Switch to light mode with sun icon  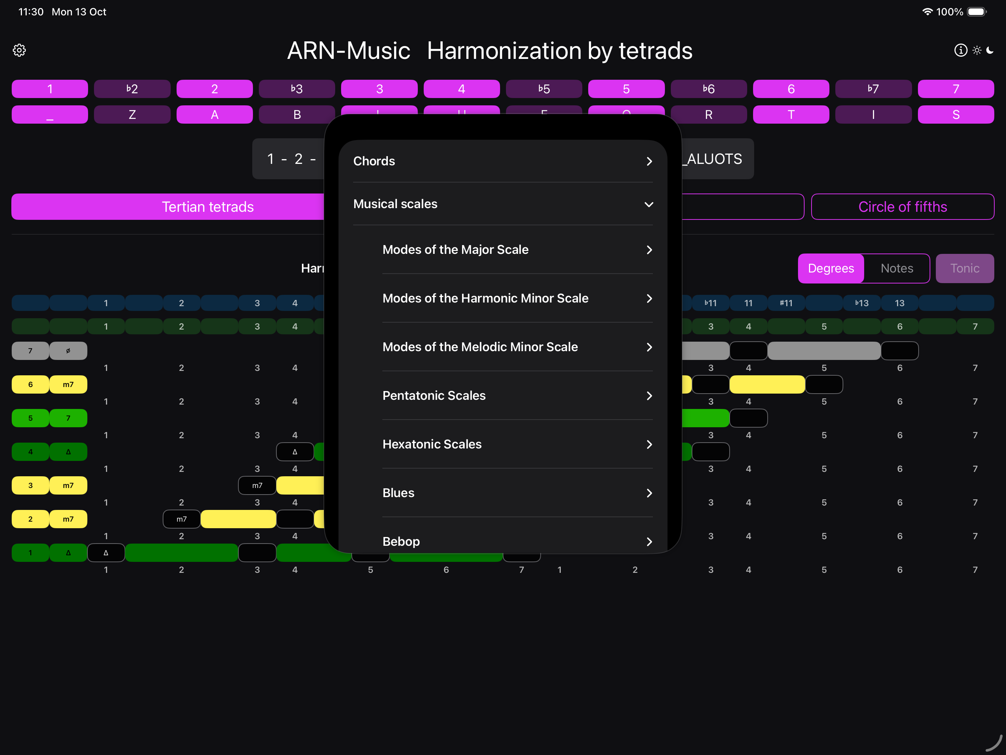(x=976, y=50)
